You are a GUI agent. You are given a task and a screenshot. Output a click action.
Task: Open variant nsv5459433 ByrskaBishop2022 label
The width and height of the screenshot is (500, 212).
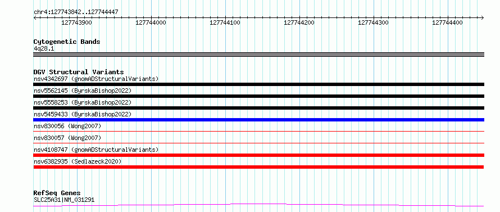click(x=83, y=114)
